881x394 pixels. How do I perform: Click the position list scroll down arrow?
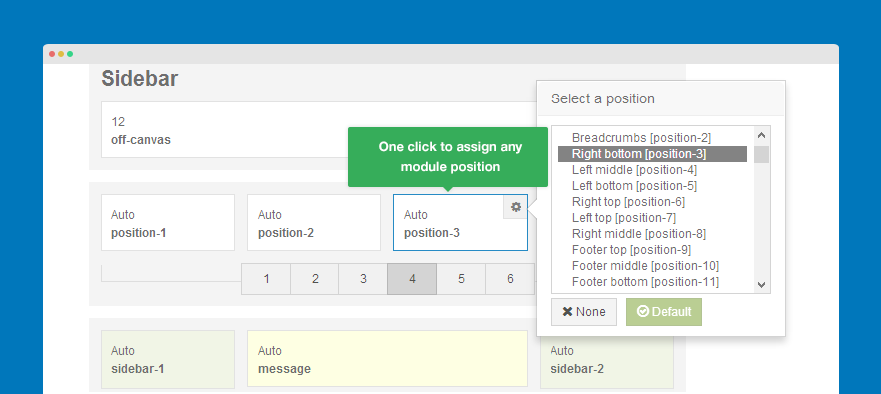[x=762, y=285]
